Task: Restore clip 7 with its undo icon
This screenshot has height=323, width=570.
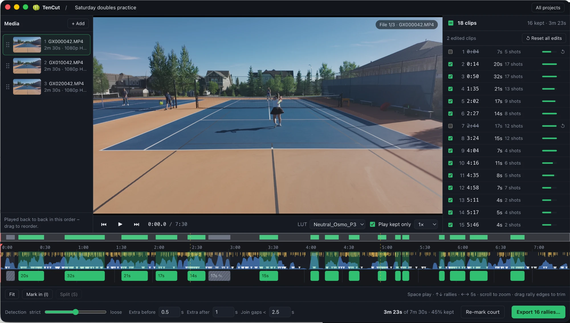Action: (x=563, y=126)
